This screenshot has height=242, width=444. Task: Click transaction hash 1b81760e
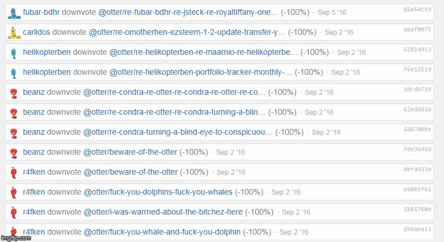(x=417, y=209)
